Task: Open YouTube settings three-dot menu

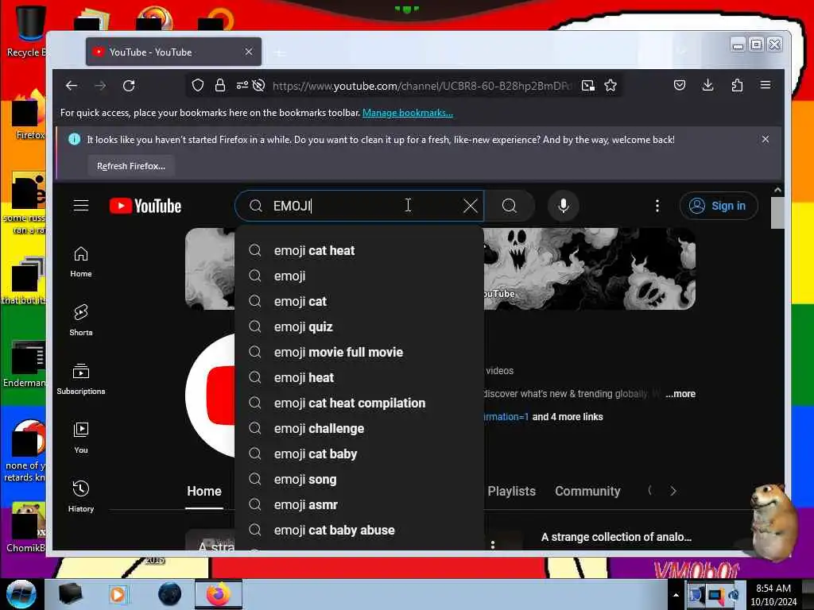Action: coord(657,206)
